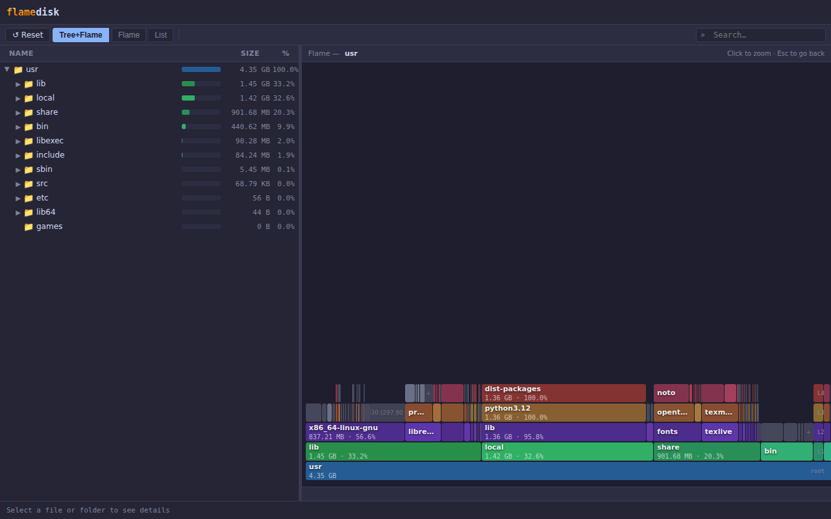Screen dimensions: 831x519
Task: Zoom into the dist-packages flame block
Action: click(x=564, y=393)
